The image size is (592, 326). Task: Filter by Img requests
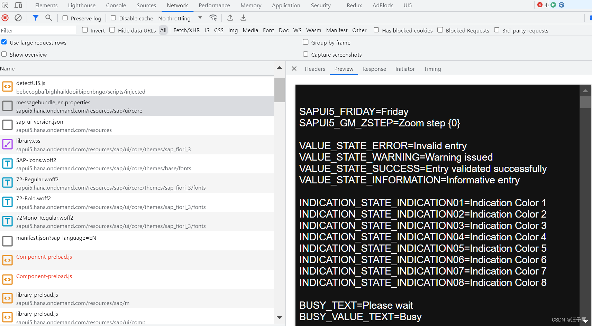pyautogui.click(x=233, y=30)
